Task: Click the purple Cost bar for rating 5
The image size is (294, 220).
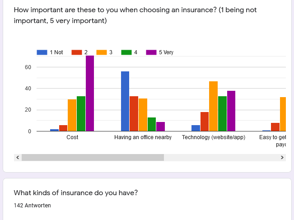Action: point(90,94)
